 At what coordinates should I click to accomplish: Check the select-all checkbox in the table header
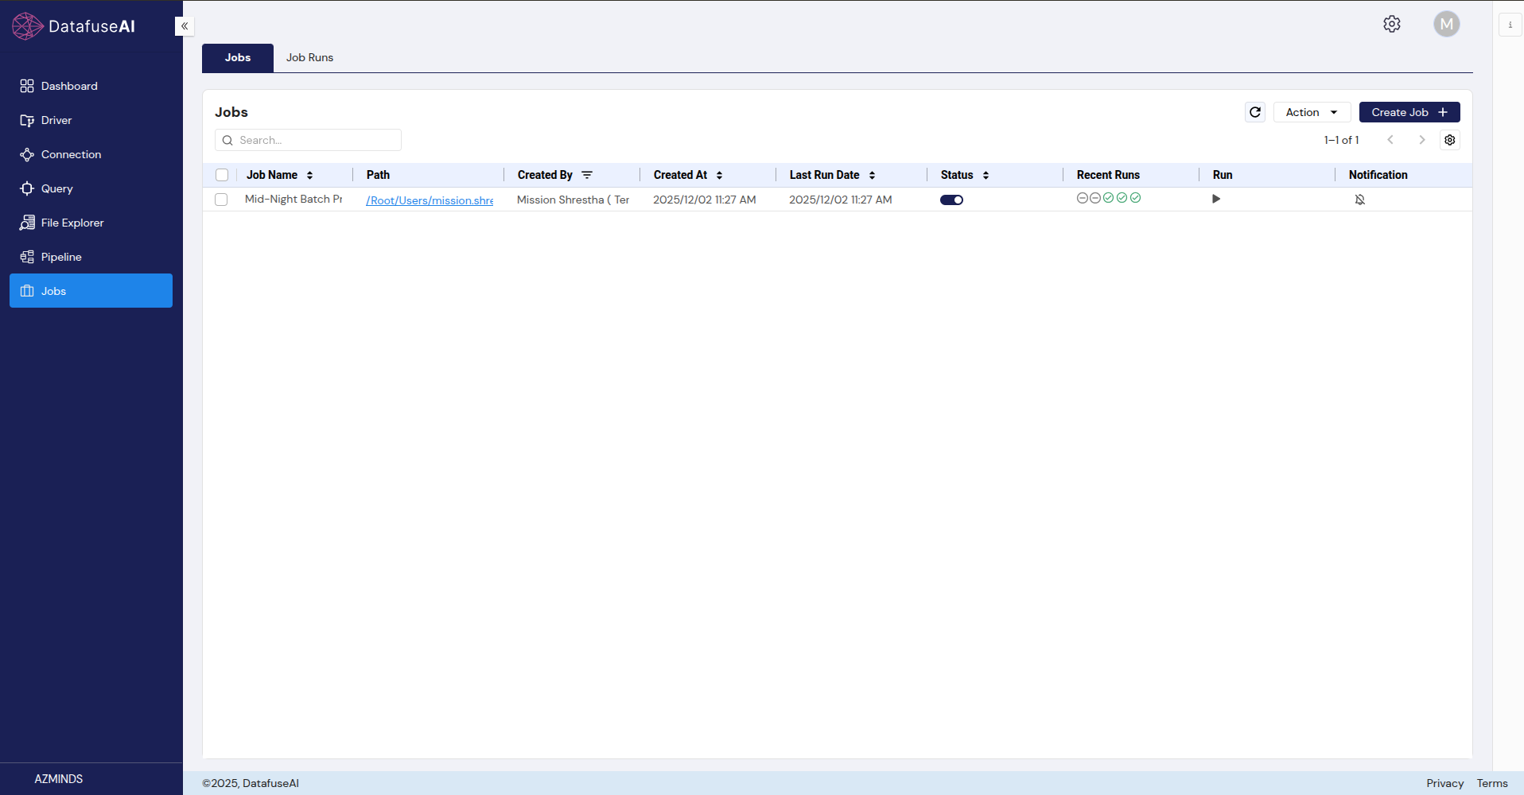222,174
